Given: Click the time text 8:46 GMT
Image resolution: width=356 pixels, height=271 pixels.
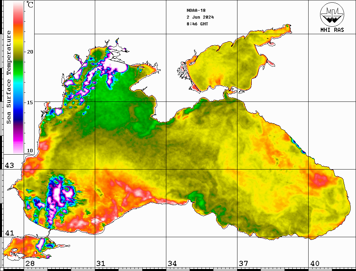Looking at the screenshot, I should [x=197, y=24].
